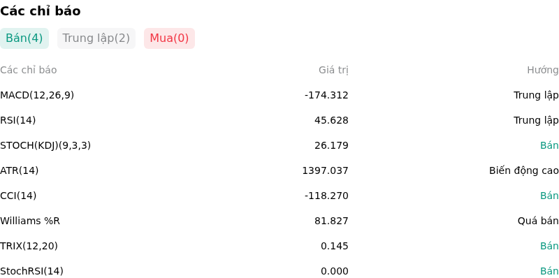
Task: Click the Quá bán signal label
Action: (x=538, y=221)
